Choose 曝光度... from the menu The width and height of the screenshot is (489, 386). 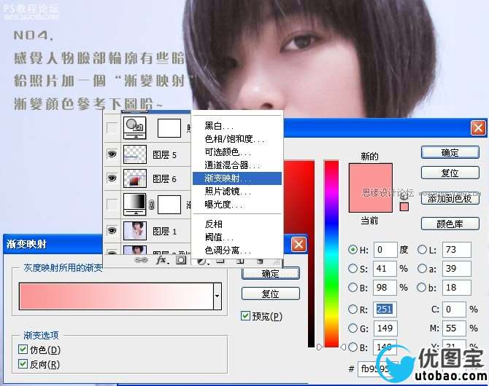click(x=237, y=204)
